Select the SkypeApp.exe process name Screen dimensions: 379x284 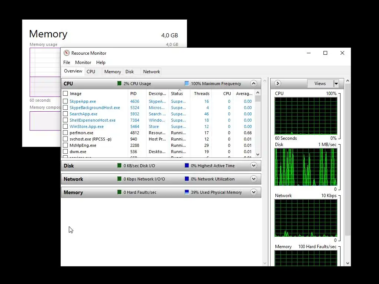83,101
